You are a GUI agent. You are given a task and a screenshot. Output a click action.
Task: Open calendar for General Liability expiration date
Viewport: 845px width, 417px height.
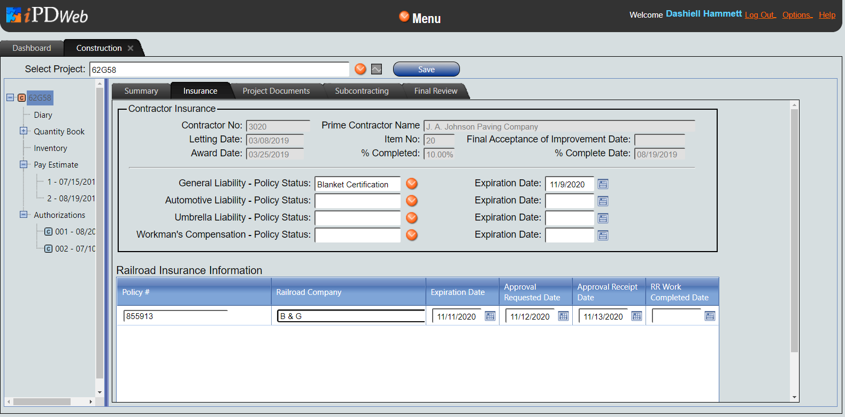click(603, 184)
